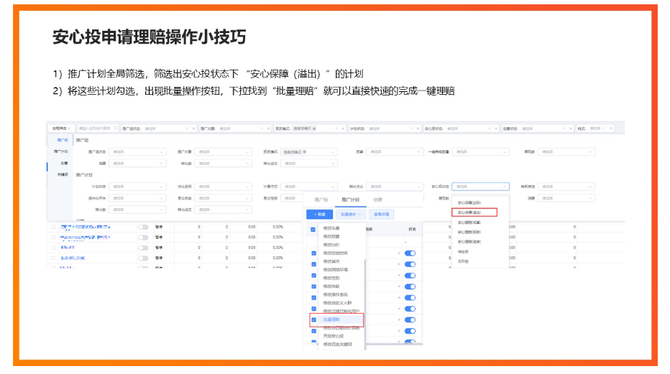Open the 全局筛选 dropdown
Image resolution: width=670 pixels, height=374 pixels.
(62, 128)
